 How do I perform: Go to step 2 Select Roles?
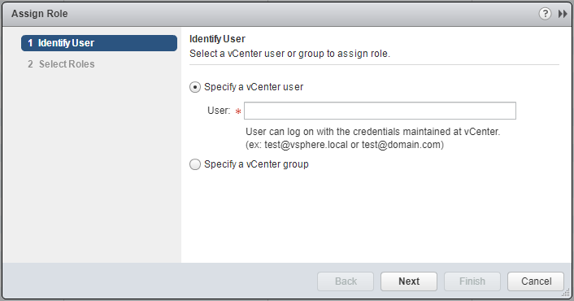coord(61,64)
